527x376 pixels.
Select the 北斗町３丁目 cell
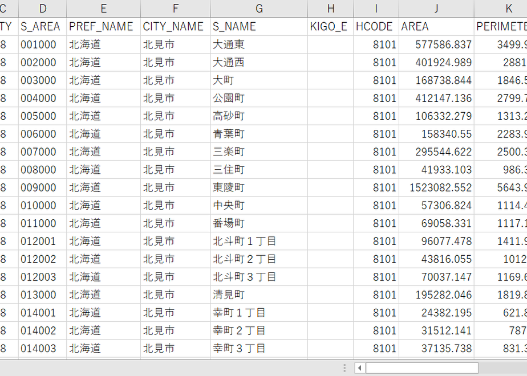click(259, 277)
